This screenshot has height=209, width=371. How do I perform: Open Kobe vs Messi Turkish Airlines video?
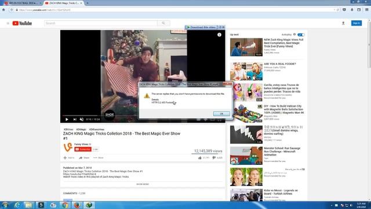coord(246,195)
